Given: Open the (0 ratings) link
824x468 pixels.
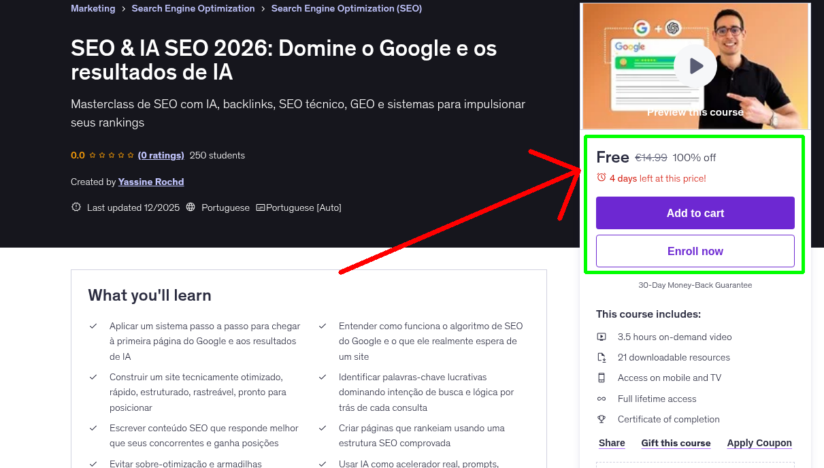Looking at the screenshot, I should pyautogui.click(x=161, y=155).
